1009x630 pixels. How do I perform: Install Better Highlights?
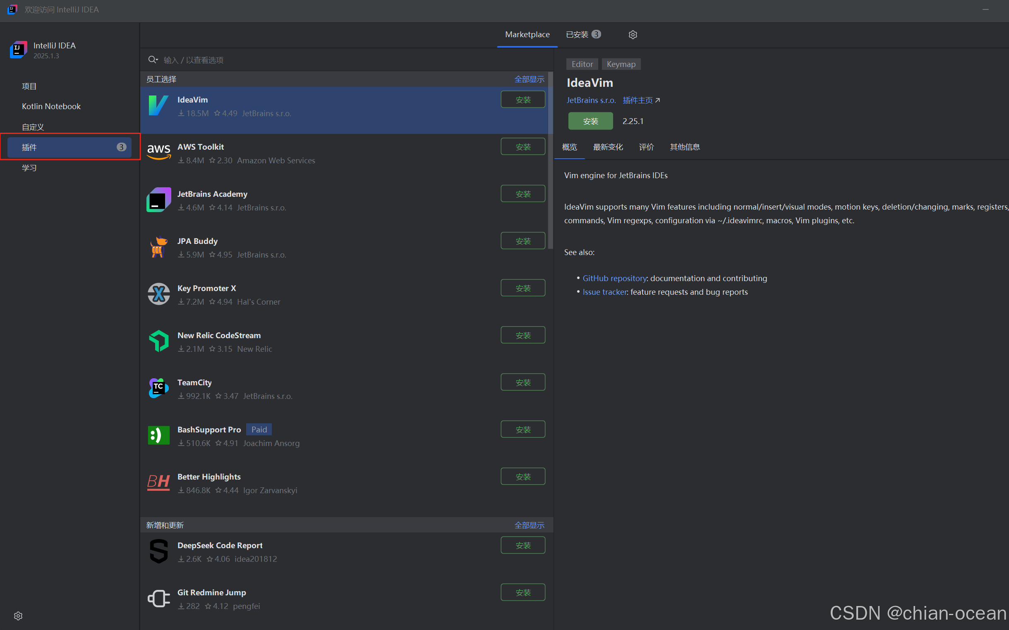(523, 476)
